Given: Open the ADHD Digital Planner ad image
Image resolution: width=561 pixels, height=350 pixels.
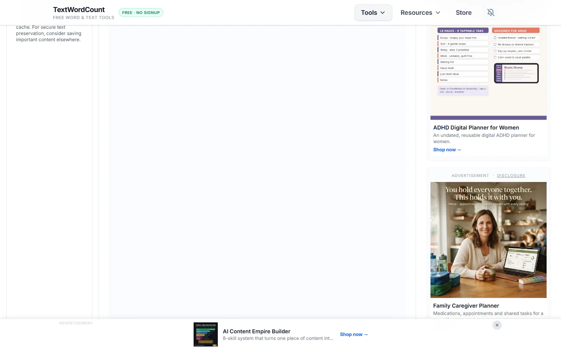Looking at the screenshot, I should 489,72.
